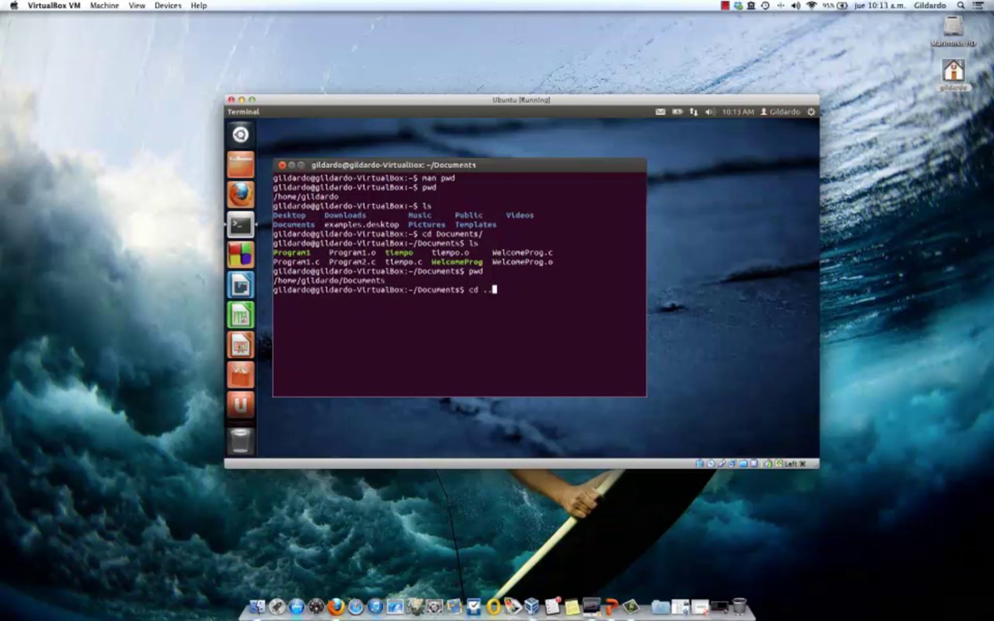994x621 pixels.
Task: Open LibreOffice Impress from launcher
Action: (241, 345)
